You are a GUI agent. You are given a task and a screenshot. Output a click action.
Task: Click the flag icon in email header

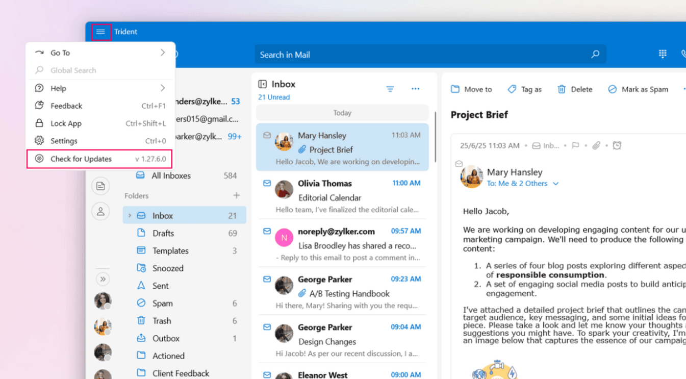pos(576,146)
